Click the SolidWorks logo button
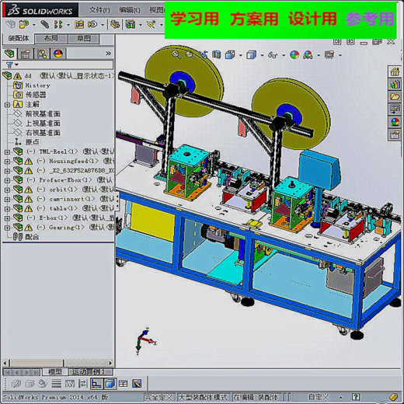 (40, 10)
